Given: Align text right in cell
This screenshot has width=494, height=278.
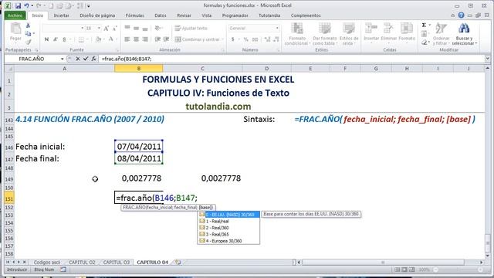Looking at the screenshot, I should [x=145, y=39].
